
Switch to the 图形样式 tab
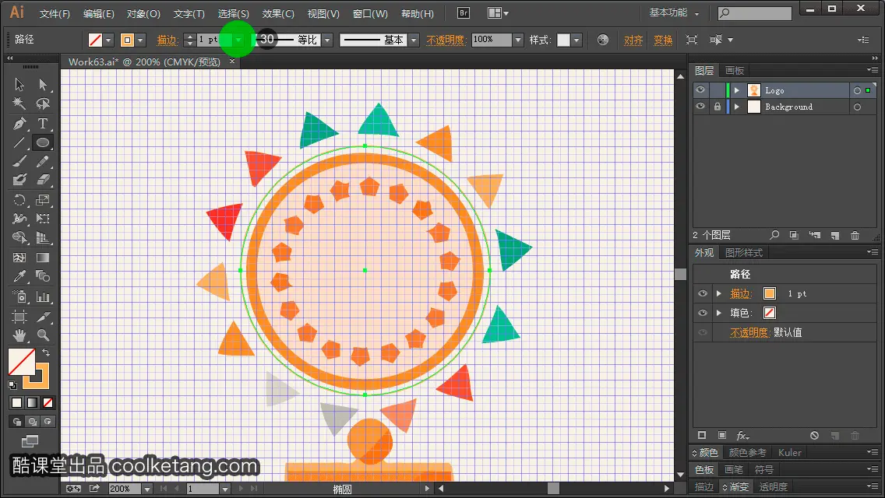pos(744,253)
